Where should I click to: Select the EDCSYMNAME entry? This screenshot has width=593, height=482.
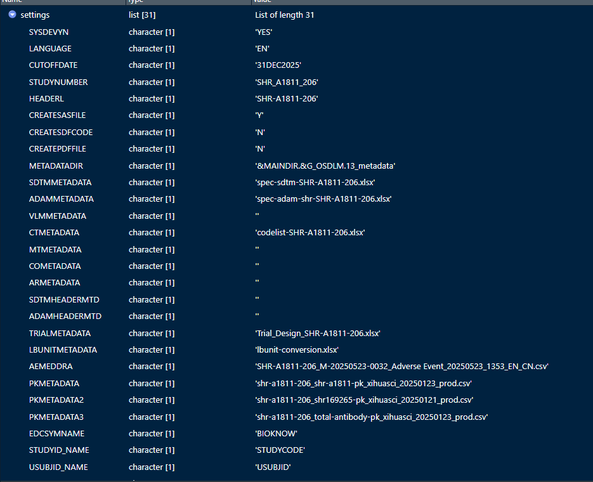(x=56, y=434)
